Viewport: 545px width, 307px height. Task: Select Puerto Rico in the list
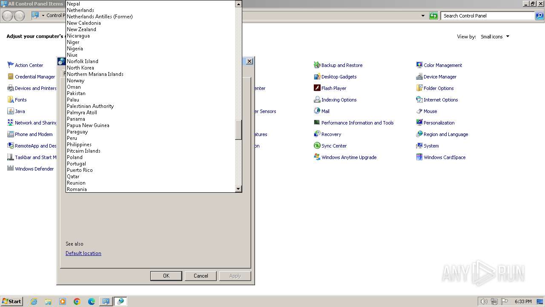[x=151, y=170]
